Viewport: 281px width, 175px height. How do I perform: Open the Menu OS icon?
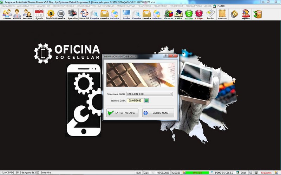point(84,14)
